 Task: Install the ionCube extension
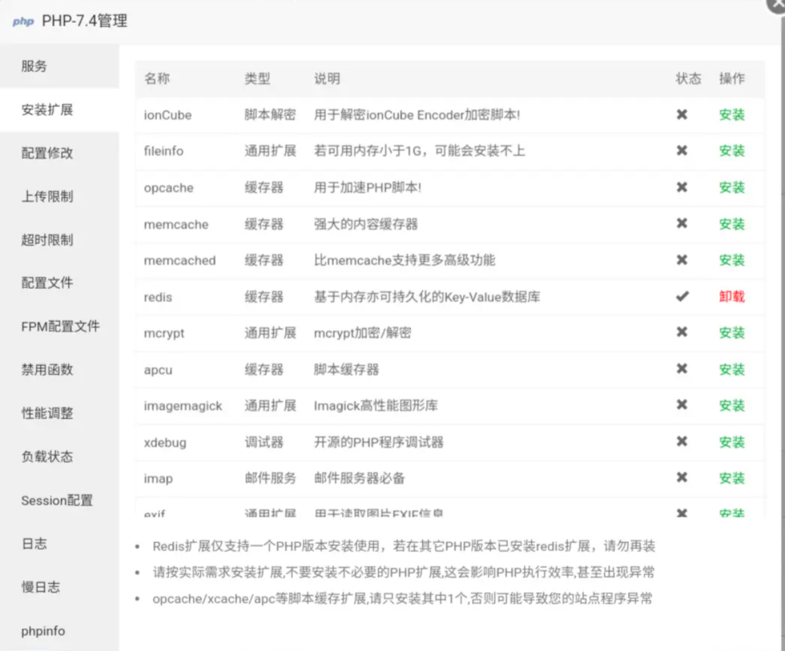pos(732,115)
